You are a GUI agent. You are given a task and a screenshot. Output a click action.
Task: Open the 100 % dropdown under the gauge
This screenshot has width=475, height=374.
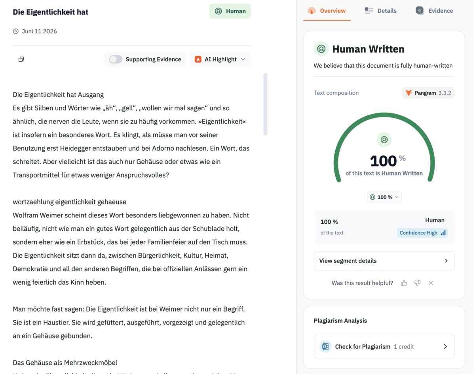(384, 197)
